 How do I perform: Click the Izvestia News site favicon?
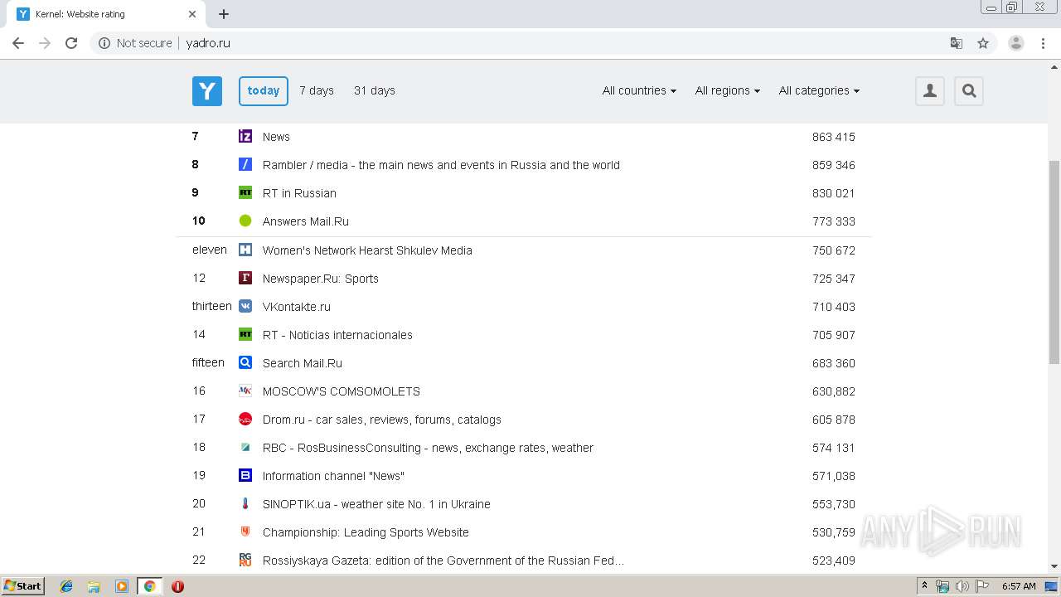(x=245, y=136)
